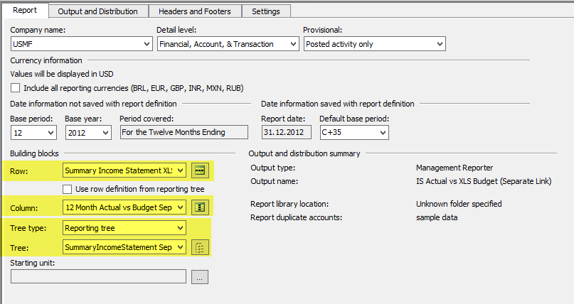Open the column definition editor icon
The width and height of the screenshot is (574, 304).
pos(200,207)
